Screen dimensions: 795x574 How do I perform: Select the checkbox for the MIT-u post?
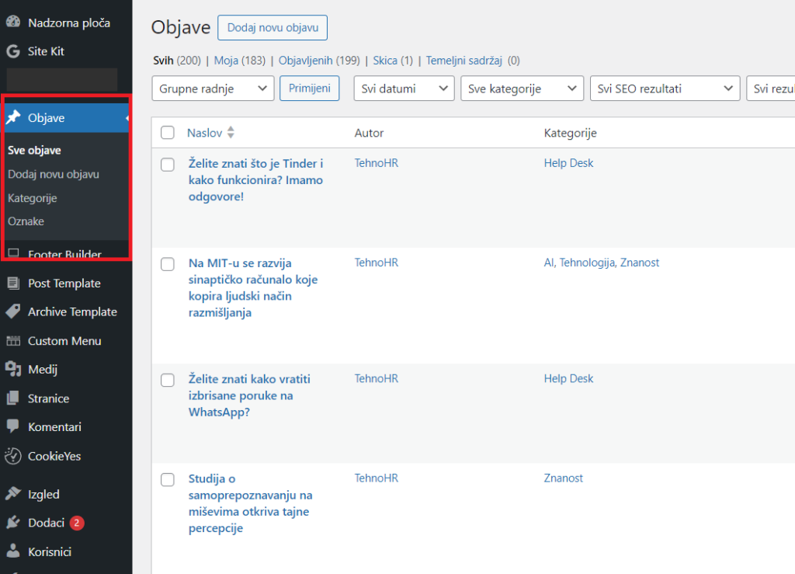[168, 263]
